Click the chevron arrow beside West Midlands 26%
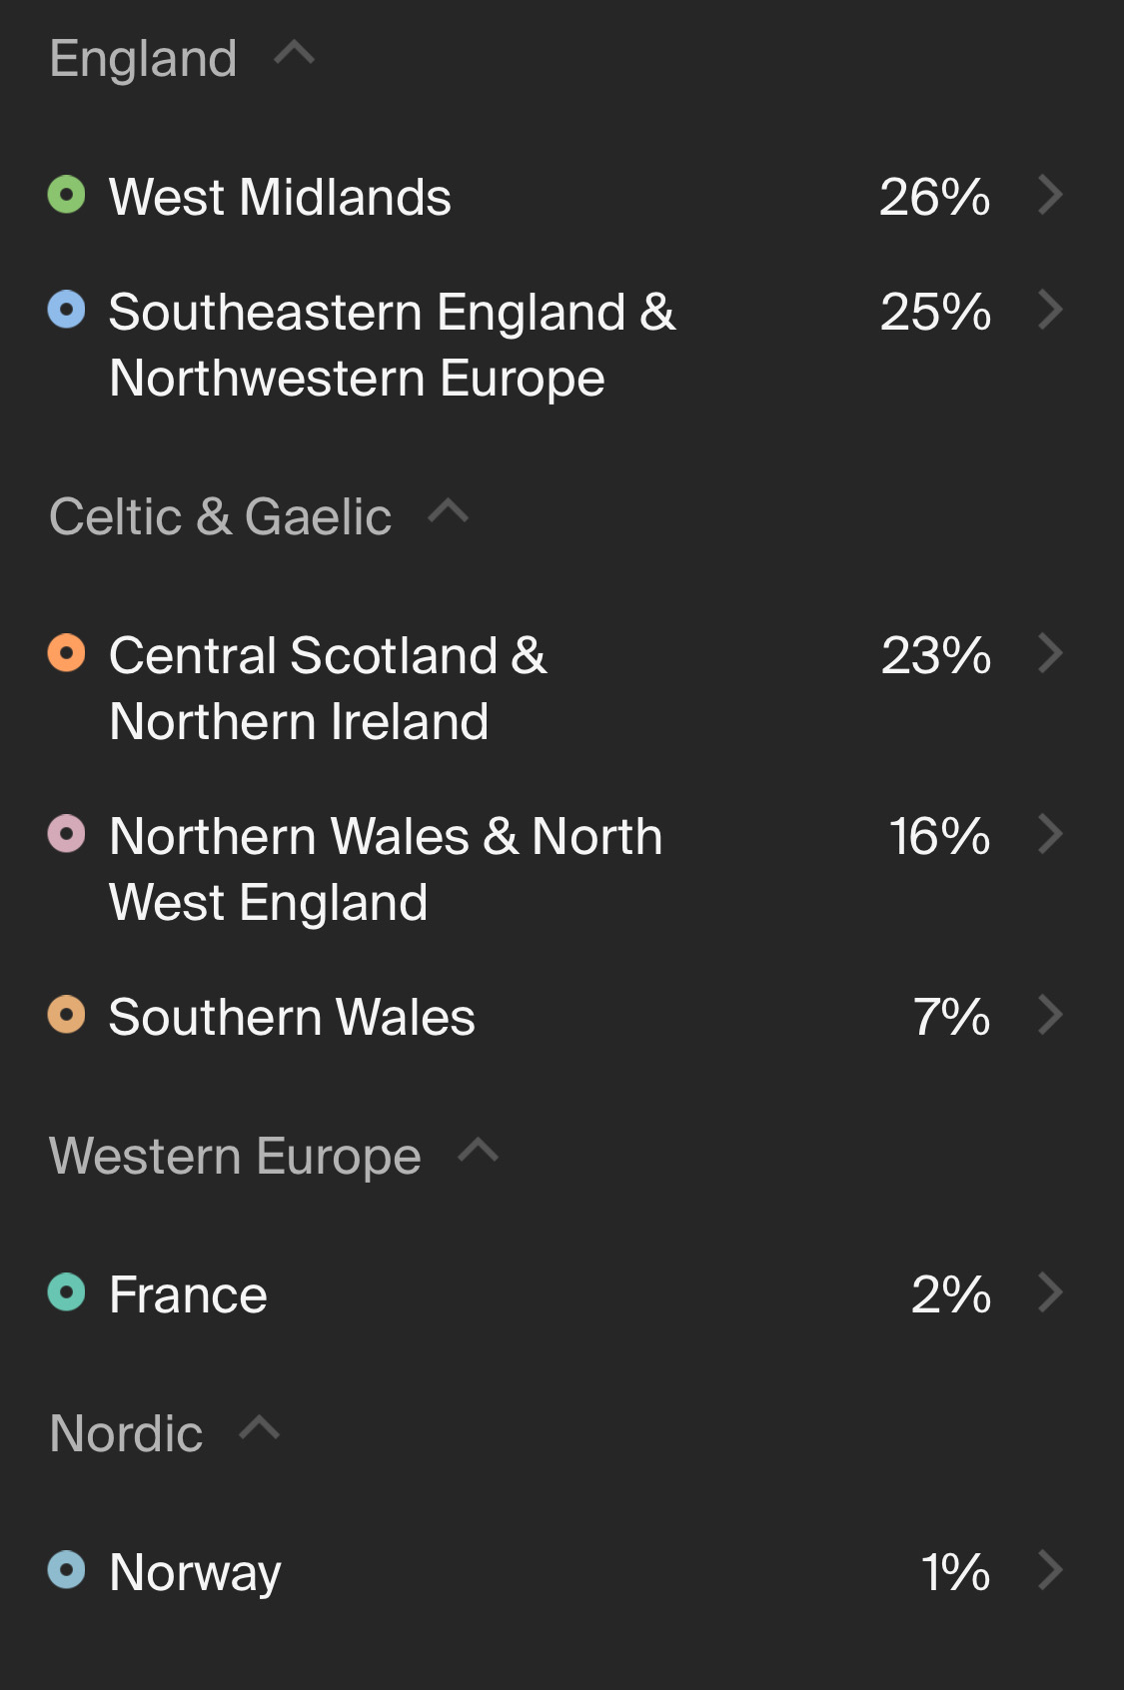 click(x=1050, y=196)
